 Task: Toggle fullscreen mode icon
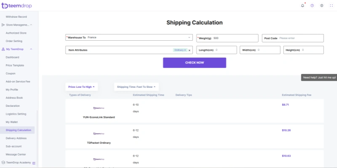click(331, 5)
